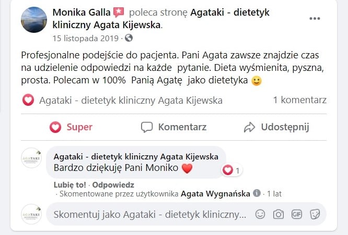
Task: Attach a photo using camera icon
Action: click(x=279, y=214)
